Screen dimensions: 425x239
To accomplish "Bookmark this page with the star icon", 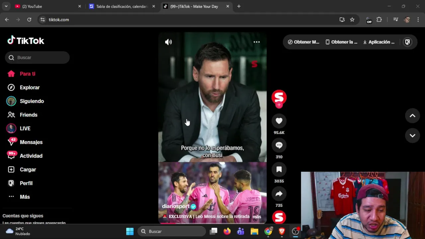I will [x=352, y=20].
